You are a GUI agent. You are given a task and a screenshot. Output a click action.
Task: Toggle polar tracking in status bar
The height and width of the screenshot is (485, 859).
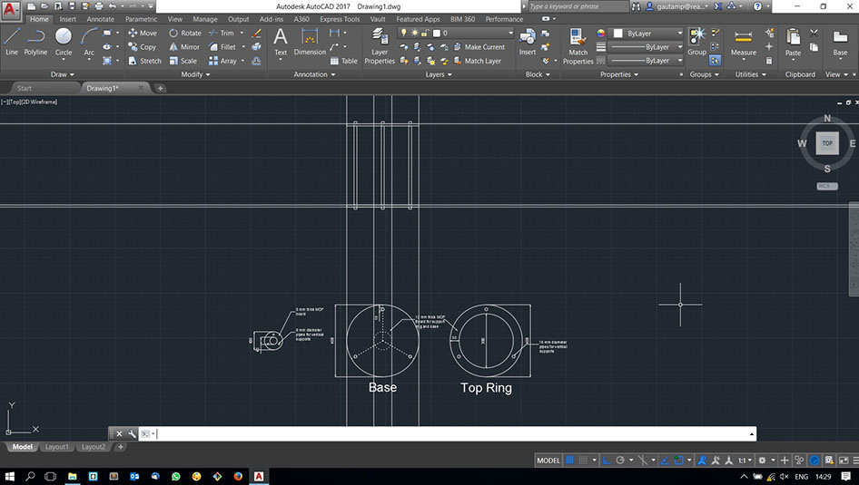point(620,461)
